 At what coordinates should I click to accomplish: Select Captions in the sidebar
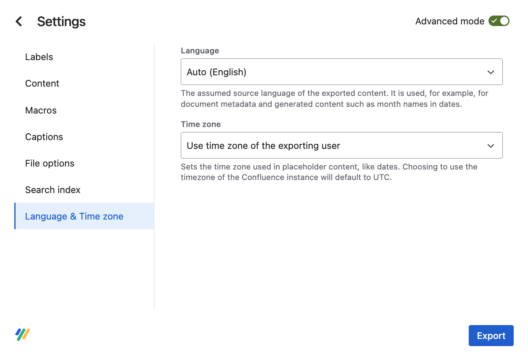click(44, 137)
